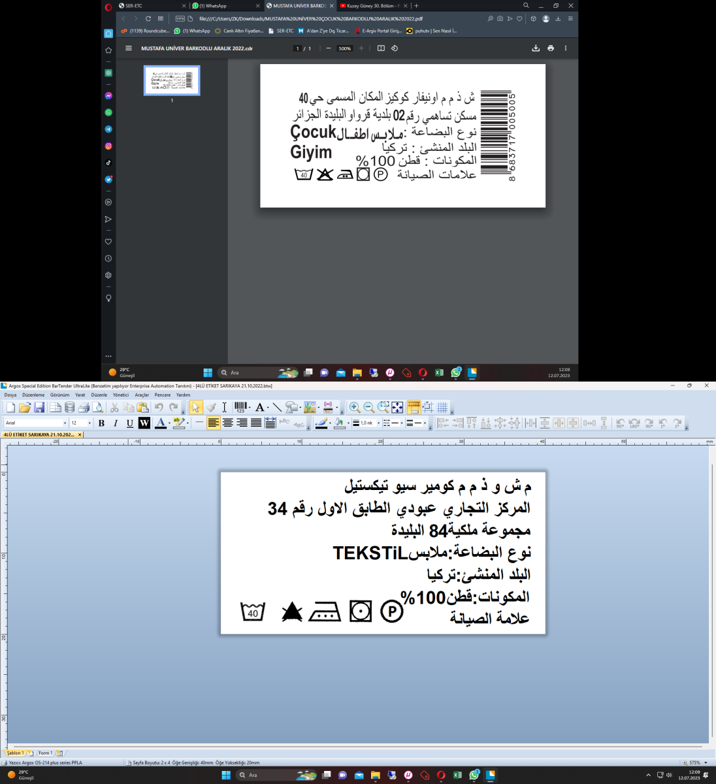Download the PDF in the viewer
This screenshot has height=784, width=716.
coord(536,48)
